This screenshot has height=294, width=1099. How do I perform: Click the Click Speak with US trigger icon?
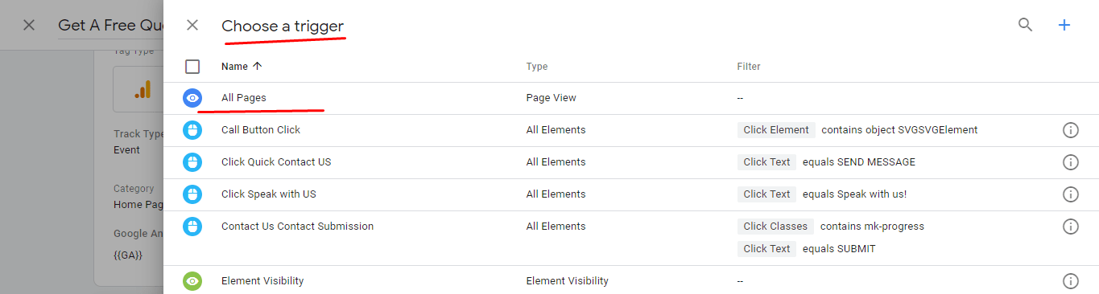192,194
